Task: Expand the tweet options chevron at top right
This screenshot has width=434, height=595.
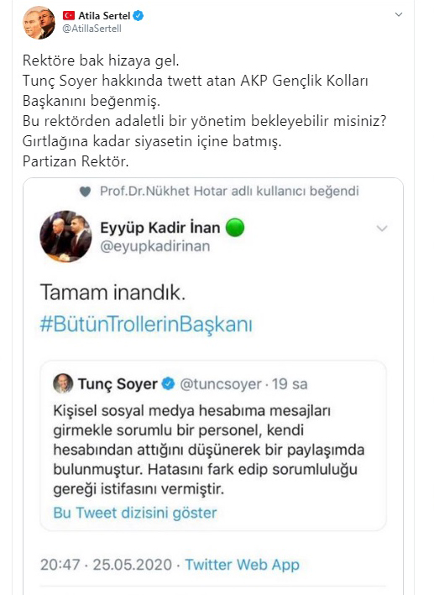Action: (399, 14)
